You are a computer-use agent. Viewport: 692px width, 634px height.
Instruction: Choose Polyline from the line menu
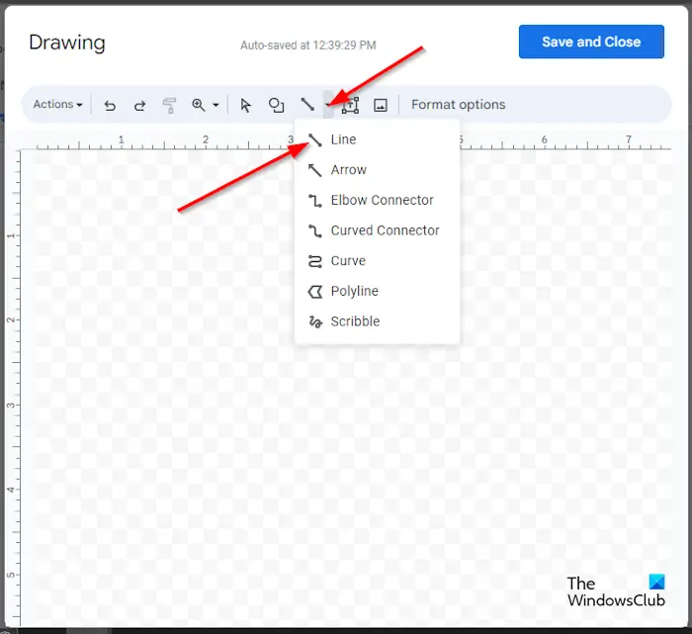377,292
